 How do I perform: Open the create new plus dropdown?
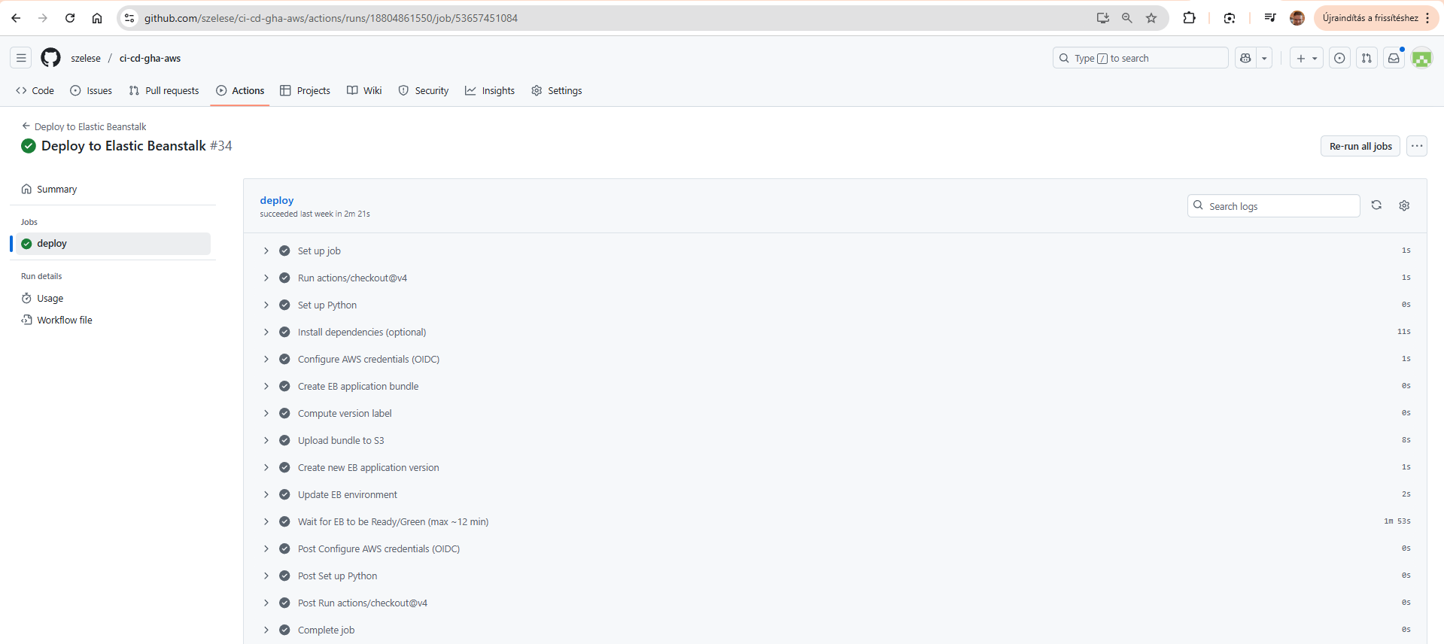[x=1306, y=58]
